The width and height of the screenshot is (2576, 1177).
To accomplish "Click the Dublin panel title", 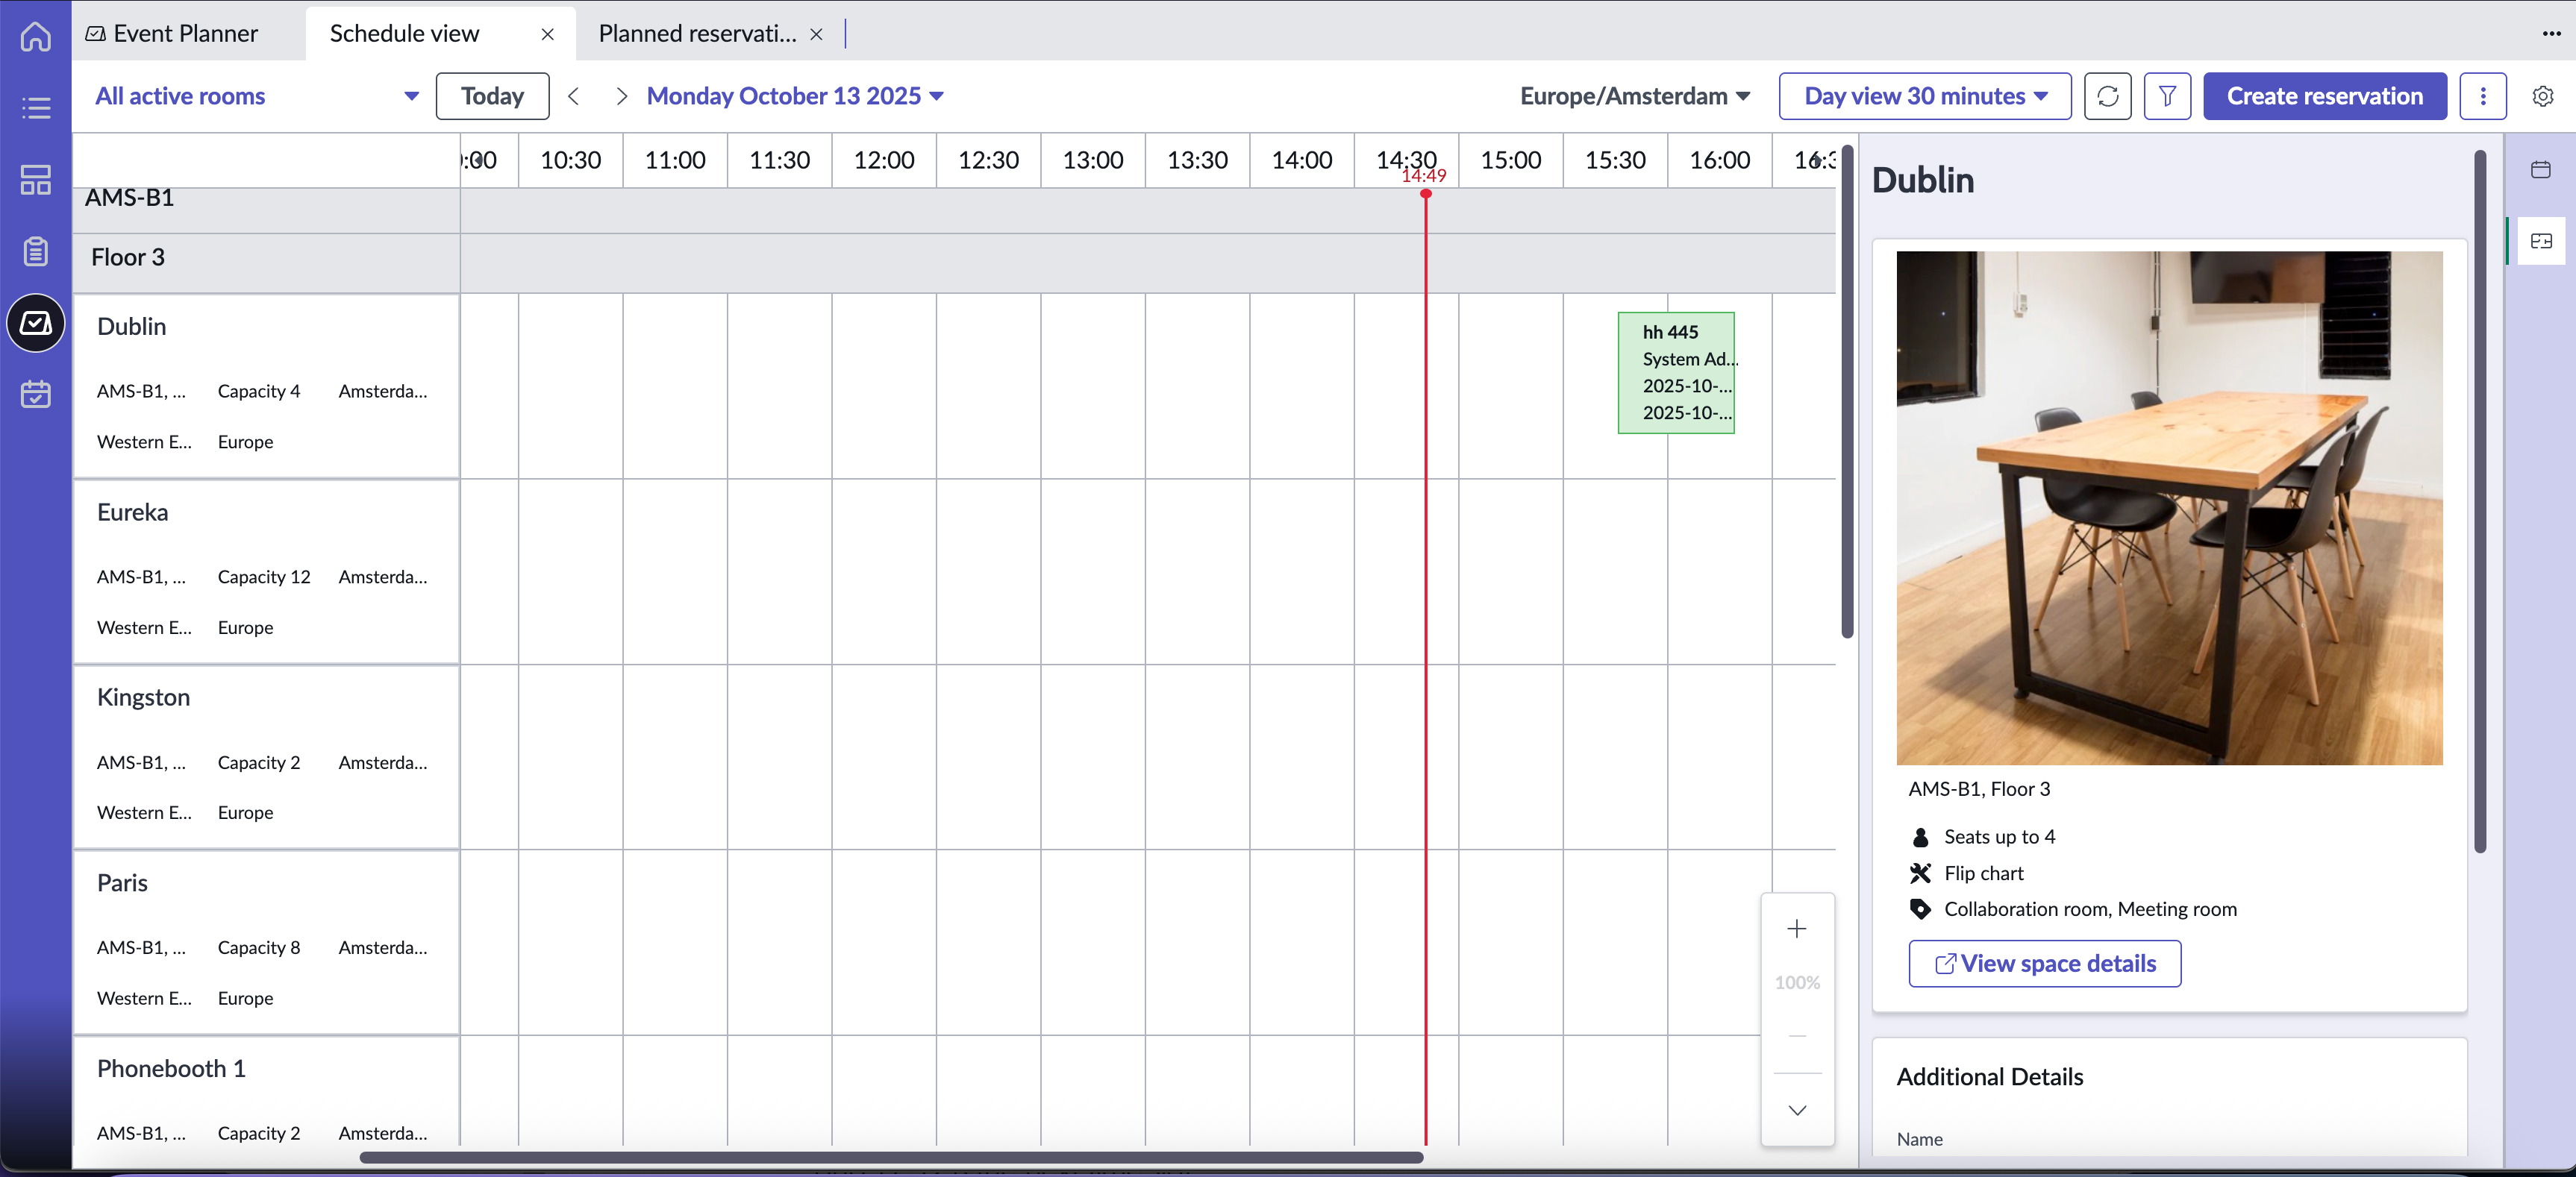I will click(1922, 179).
